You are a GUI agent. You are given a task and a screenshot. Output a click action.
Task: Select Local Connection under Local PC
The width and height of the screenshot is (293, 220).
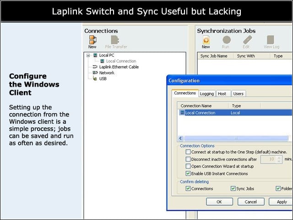point(121,61)
